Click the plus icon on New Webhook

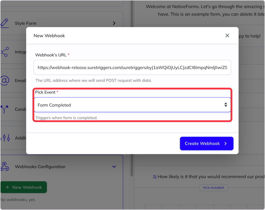(7, 187)
